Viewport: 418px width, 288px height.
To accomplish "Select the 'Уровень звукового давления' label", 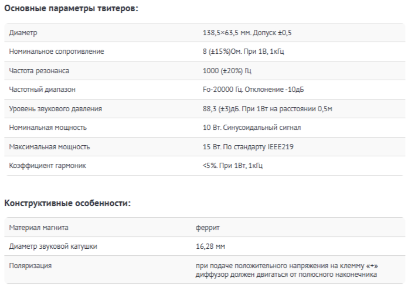I will (x=56, y=109).
